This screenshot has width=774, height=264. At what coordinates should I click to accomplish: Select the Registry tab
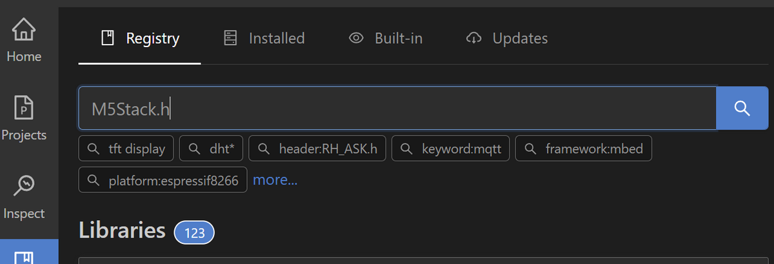coord(140,38)
